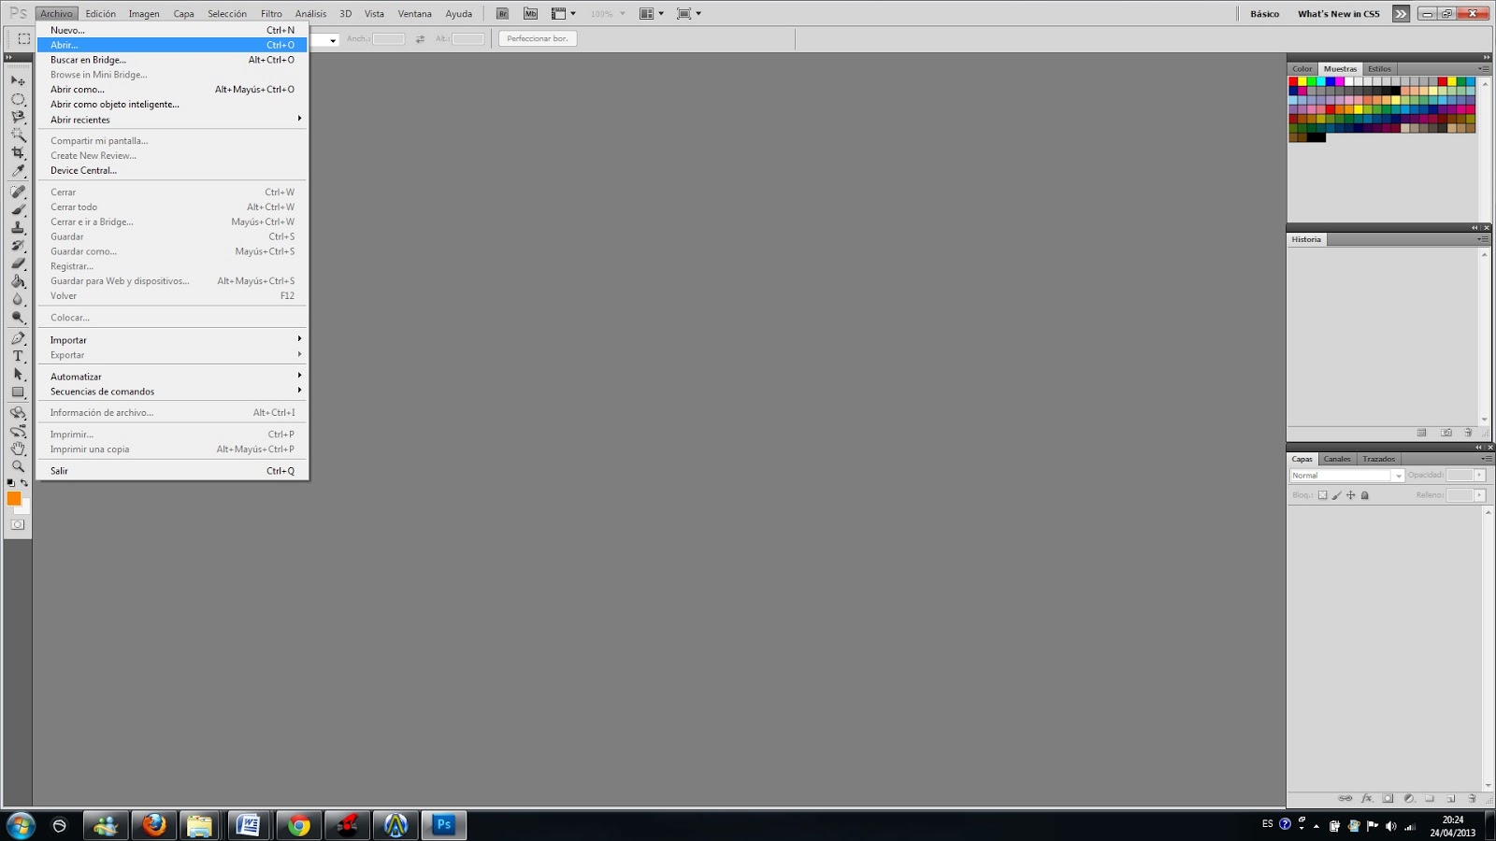
Task: Choose Abrir... from the Archivo menu
Action: pos(173,45)
